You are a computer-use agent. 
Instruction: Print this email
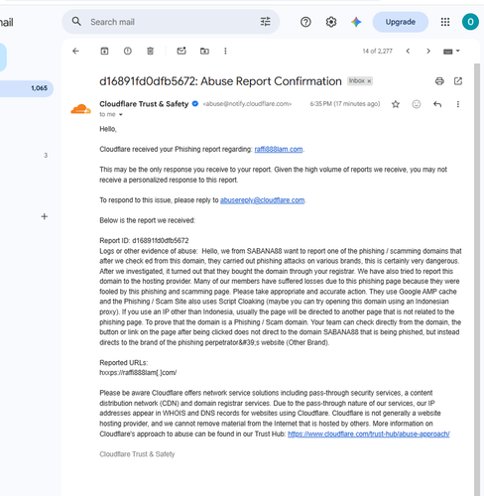[439, 81]
